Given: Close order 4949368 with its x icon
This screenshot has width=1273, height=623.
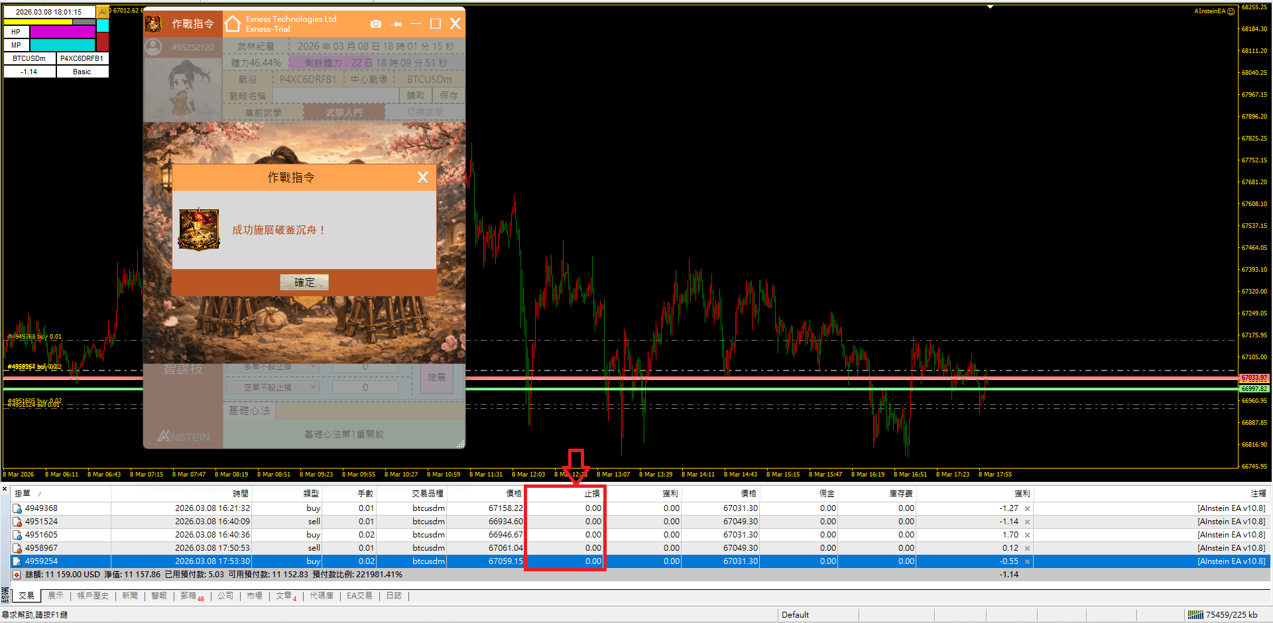Looking at the screenshot, I should coord(1027,508).
